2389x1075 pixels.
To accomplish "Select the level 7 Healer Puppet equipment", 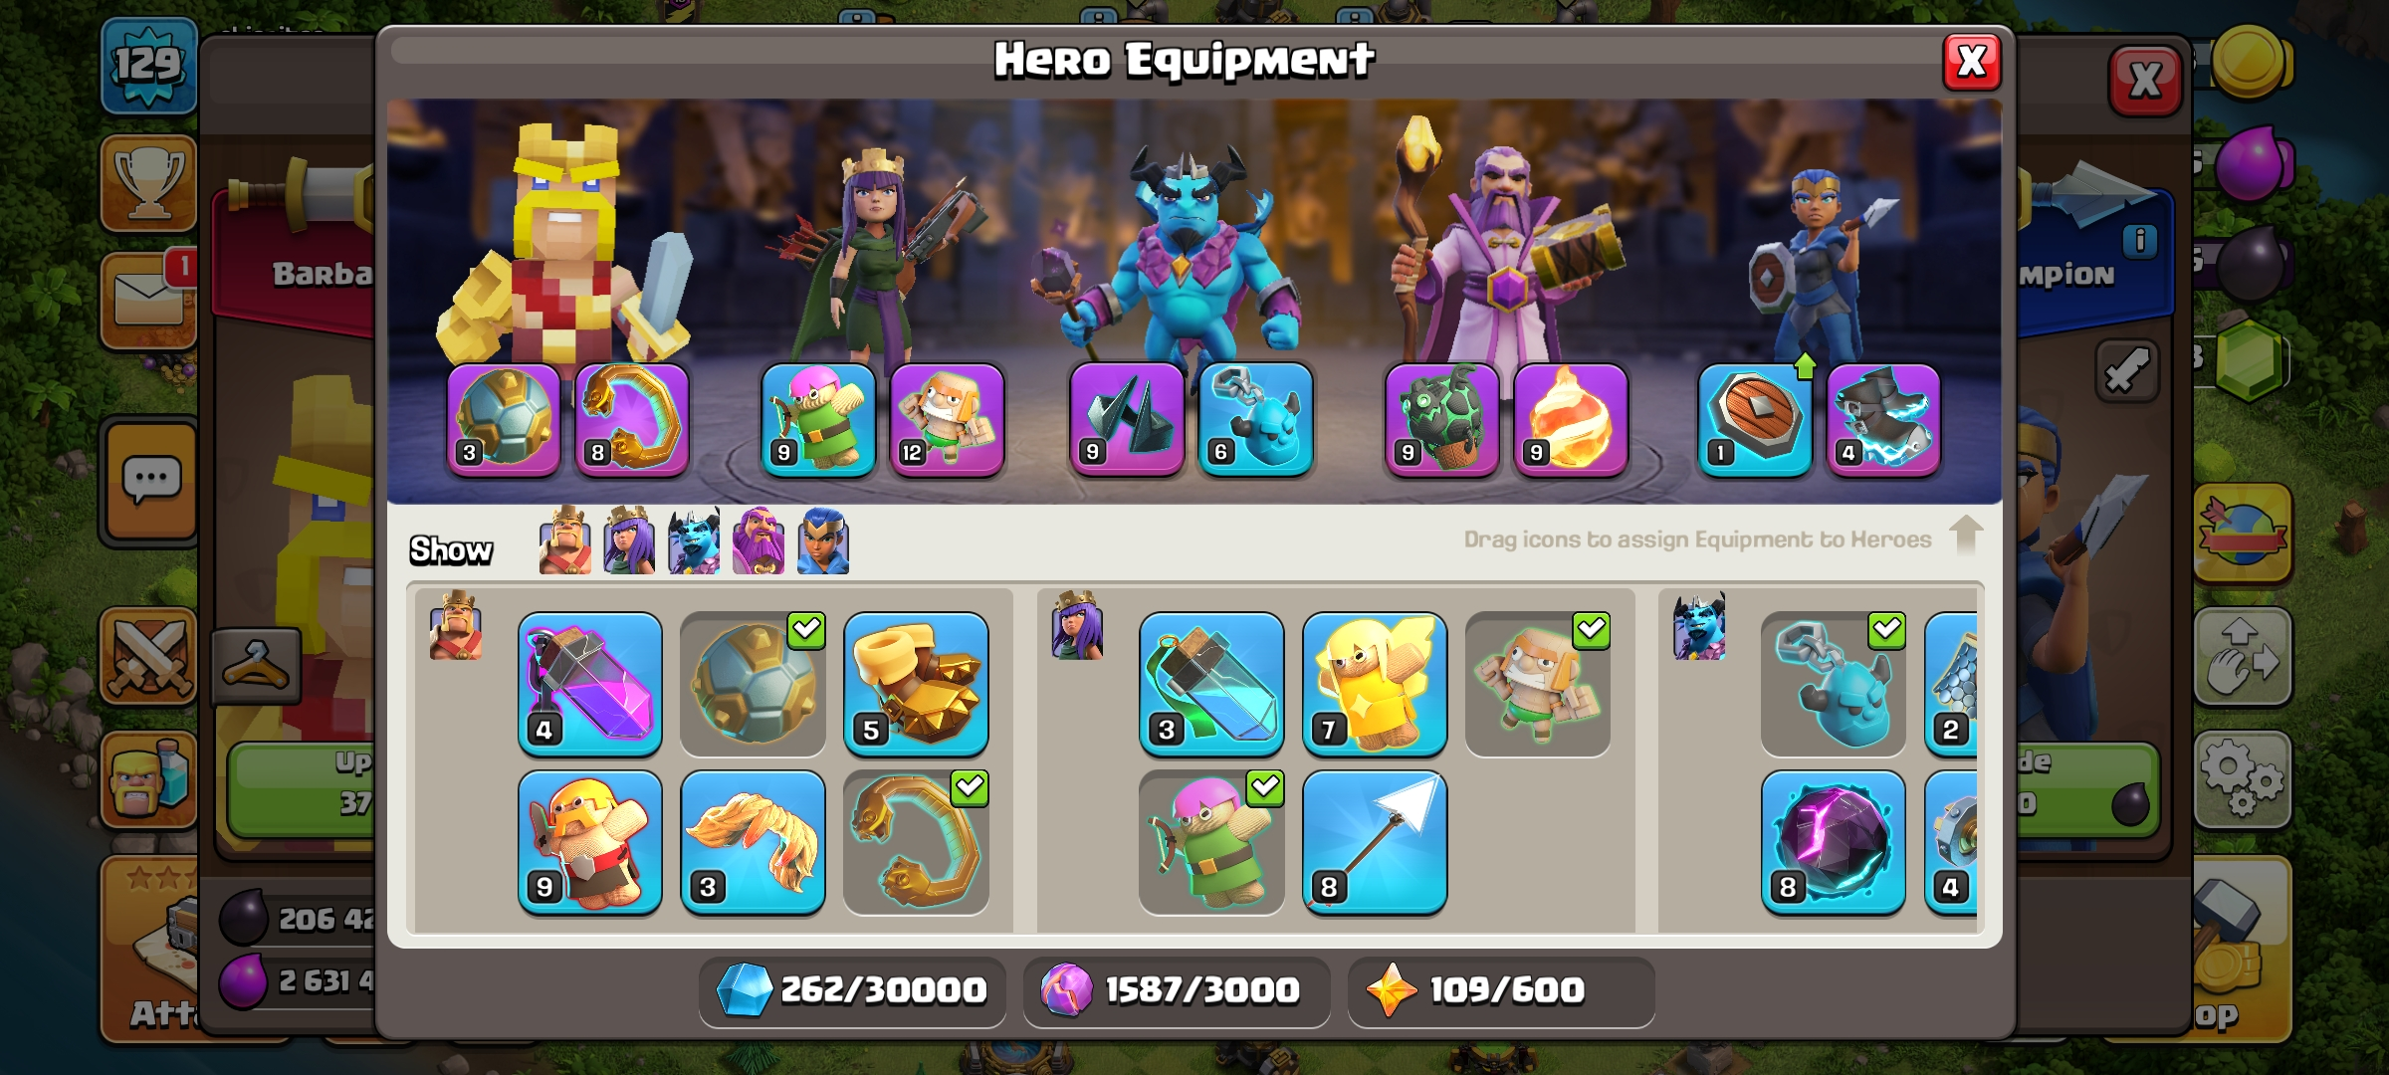I will [x=1375, y=684].
